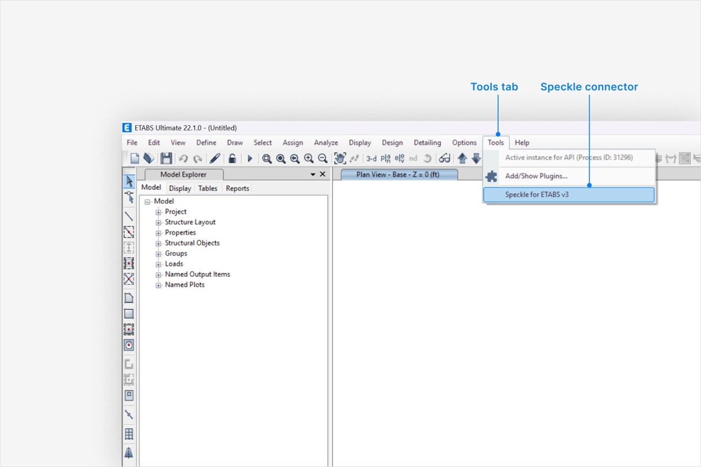Select the draw line diagonal tool
Image resolution: width=701 pixels, height=467 pixels.
point(129,216)
